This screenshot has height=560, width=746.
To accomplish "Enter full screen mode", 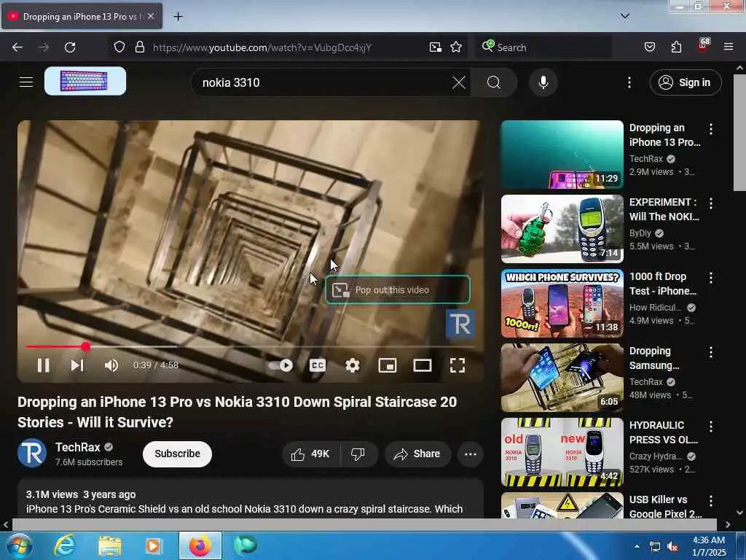I will tap(458, 365).
